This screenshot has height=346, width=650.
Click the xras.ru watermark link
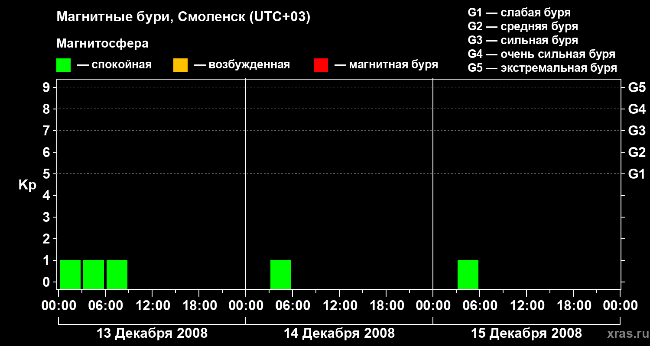point(626,333)
